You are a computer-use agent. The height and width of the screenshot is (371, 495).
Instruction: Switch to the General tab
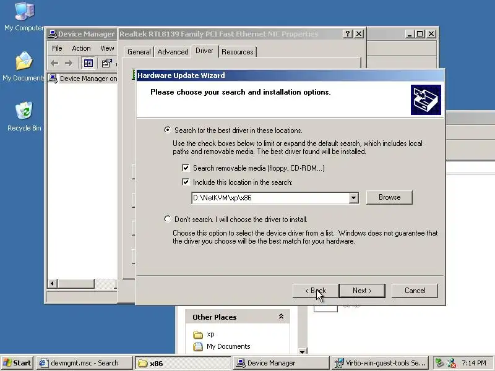point(139,52)
